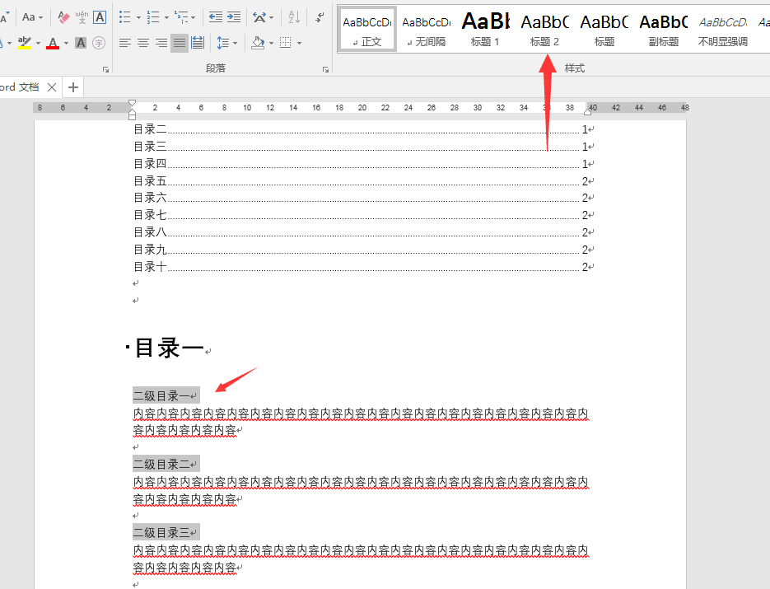Viewport: 770px width, 589px height.
Task: Apply yellow text highlight color
Action: pos(24,43)
